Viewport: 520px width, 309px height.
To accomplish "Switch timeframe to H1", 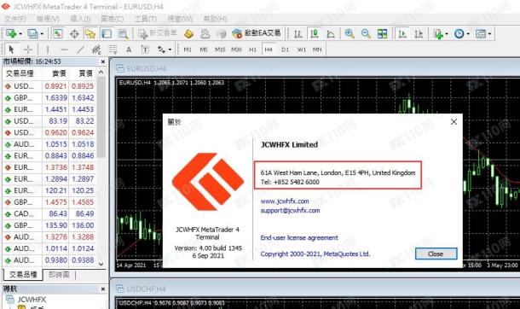I will (x=252, y=50).
